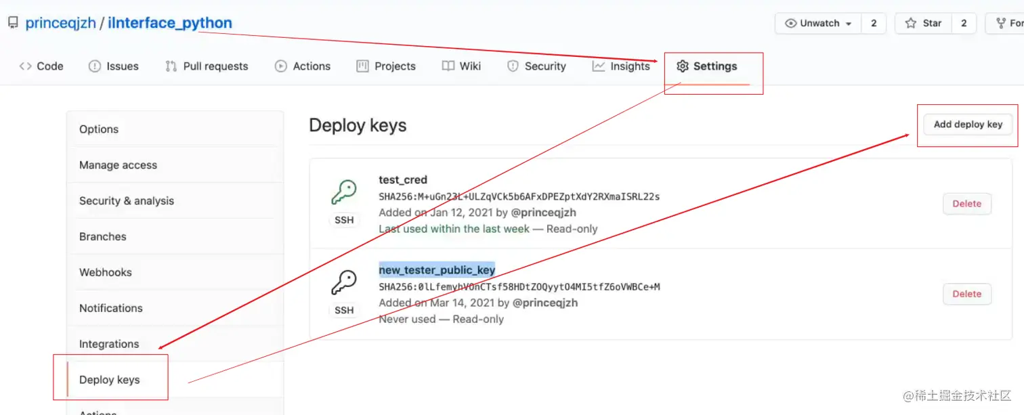Viewport: 1024px width, 415px height.
Task: Go to Branches settings
Action: (175, 237)
